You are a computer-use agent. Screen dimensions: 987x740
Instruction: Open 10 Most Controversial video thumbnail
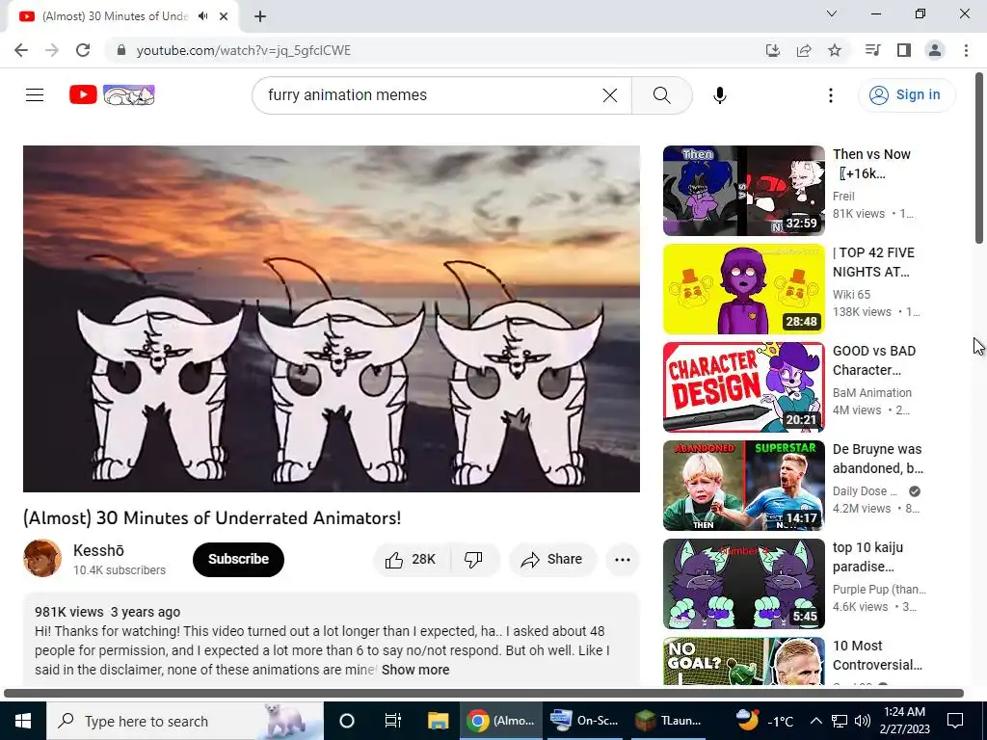click(743, 661)
